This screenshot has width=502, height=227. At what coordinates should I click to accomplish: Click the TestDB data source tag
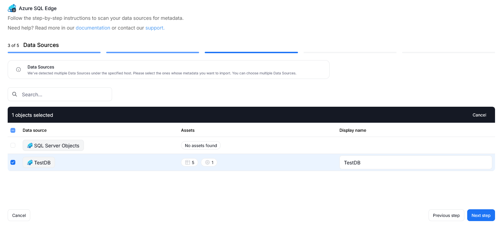(x=39, y=162)
